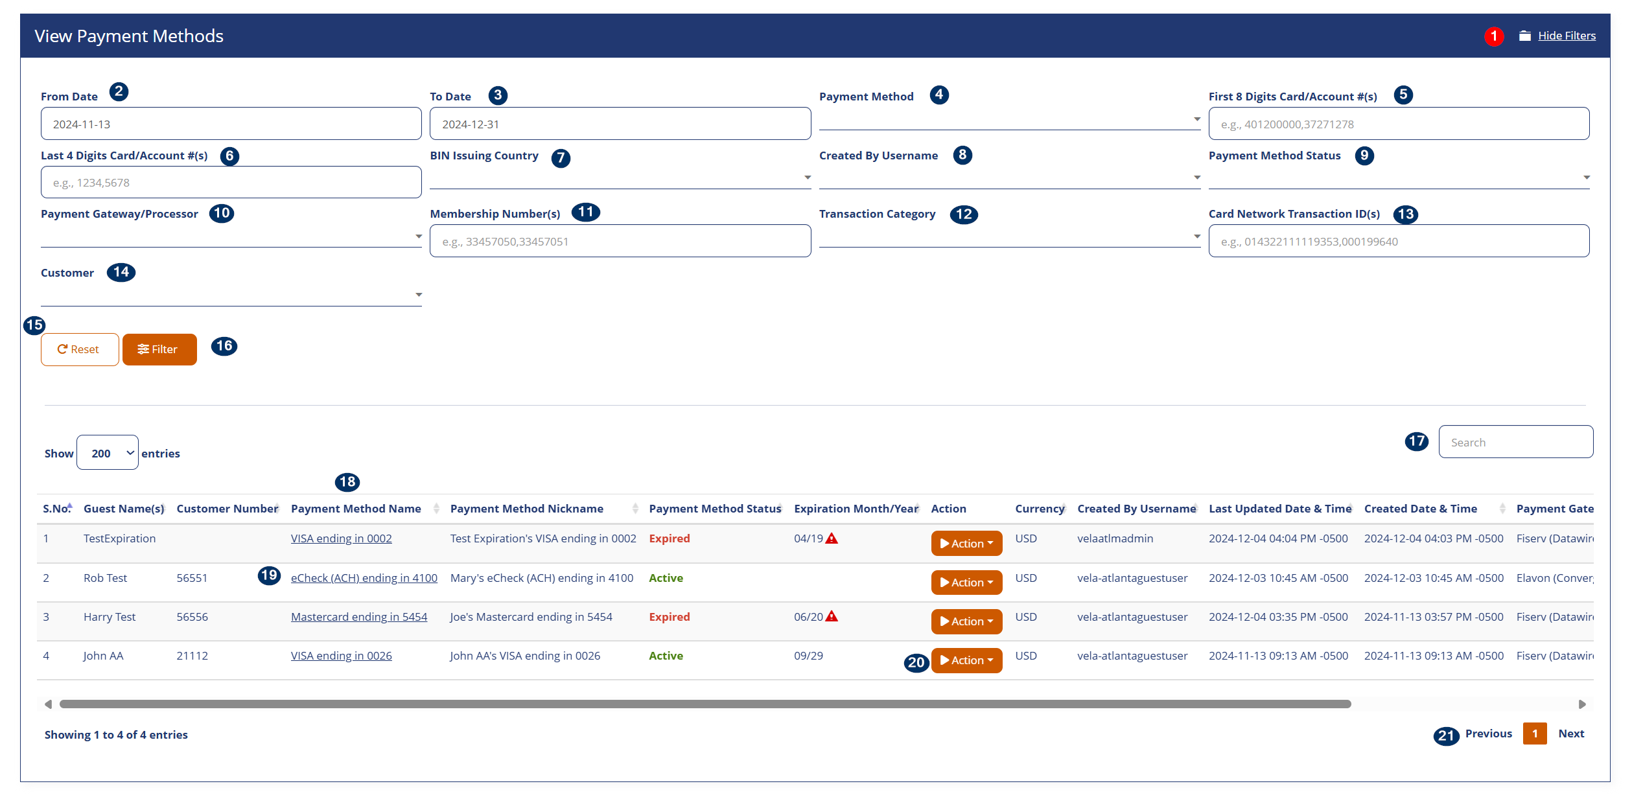Click the From Date field
Screen dimensions: 1632x797
[231, 123]
